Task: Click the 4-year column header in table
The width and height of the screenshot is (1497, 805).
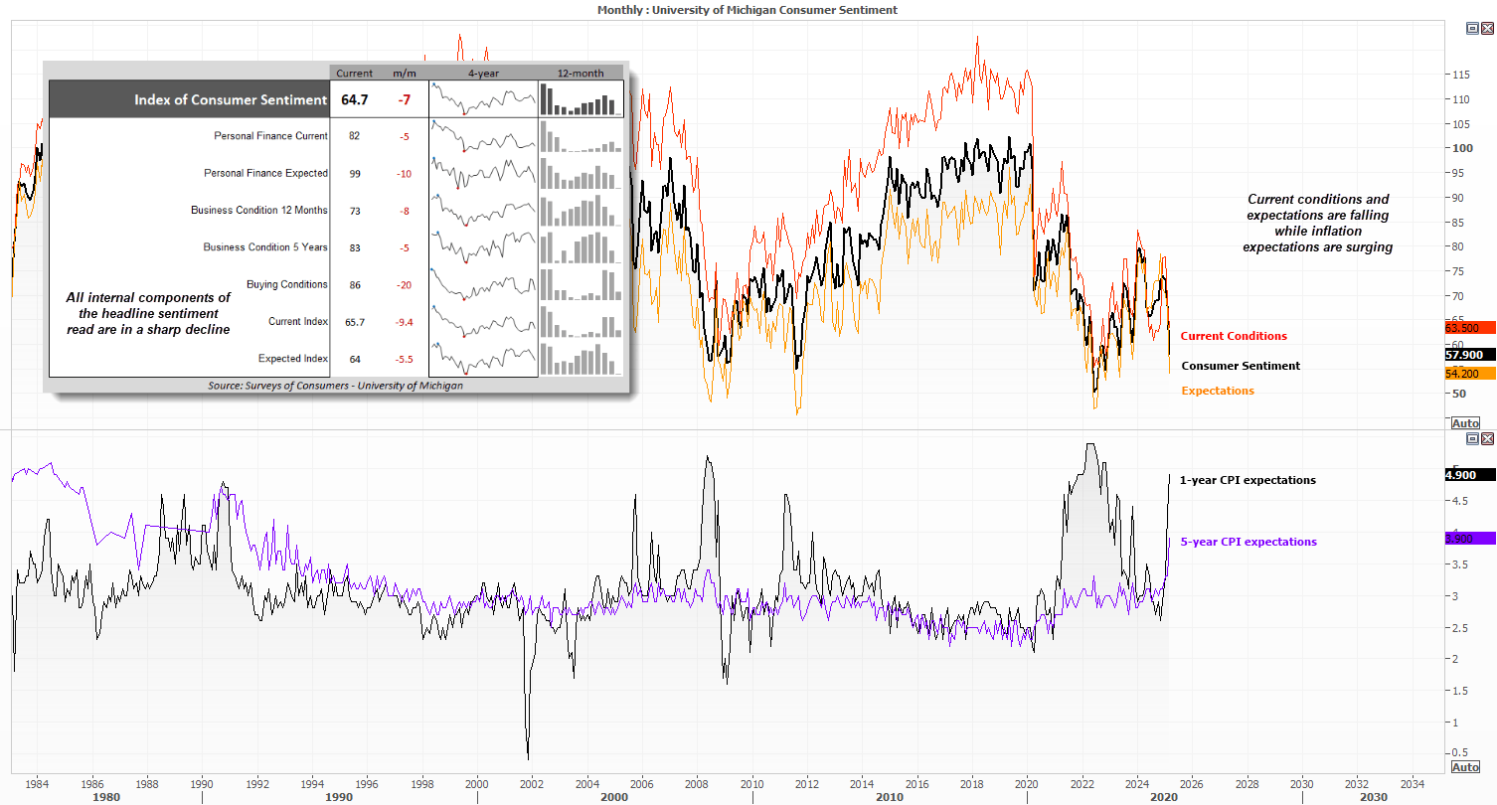Action: coord(483,73)
